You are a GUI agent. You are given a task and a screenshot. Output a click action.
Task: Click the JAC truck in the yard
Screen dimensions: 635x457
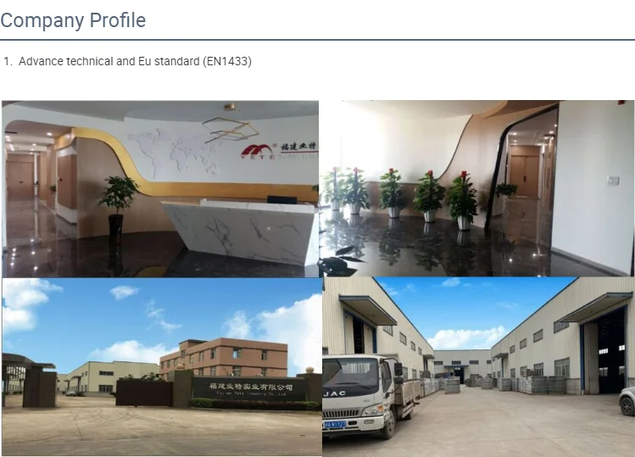pos(366,396)
